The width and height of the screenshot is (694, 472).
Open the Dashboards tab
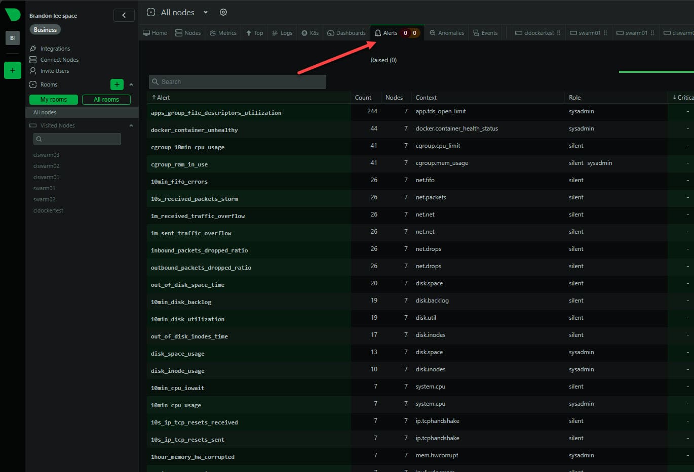click(x=346, y=32)
